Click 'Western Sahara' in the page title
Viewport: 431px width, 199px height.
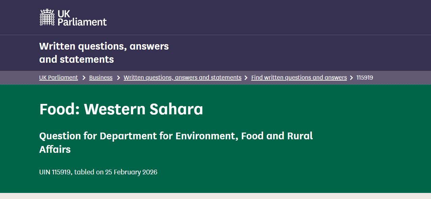coord(144,109)
